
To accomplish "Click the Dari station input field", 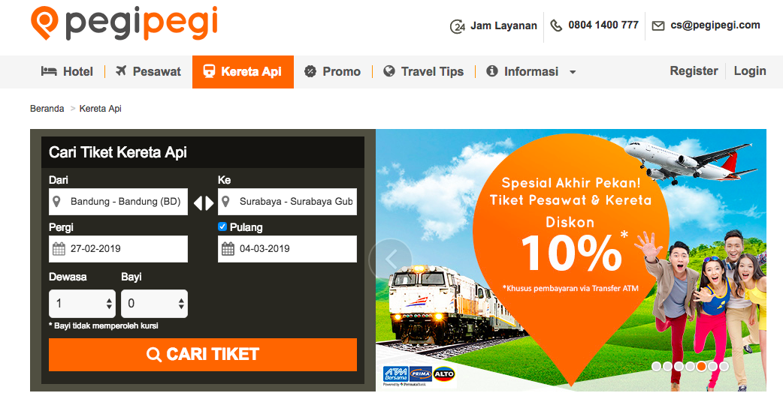I will coord(118,202).
